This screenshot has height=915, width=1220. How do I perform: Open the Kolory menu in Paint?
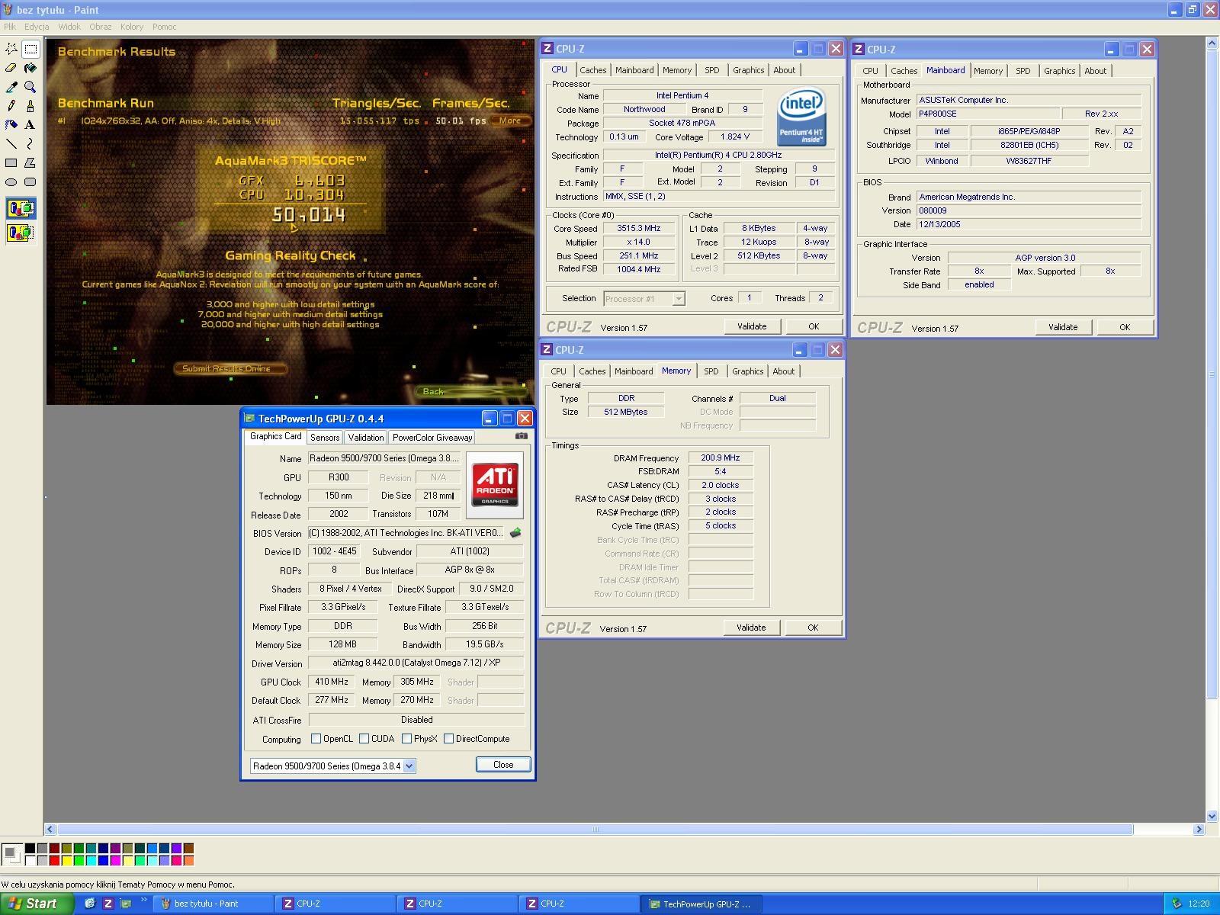[x=132, y=27]
